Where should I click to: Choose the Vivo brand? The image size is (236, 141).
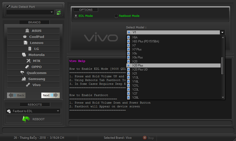(34, 85)
